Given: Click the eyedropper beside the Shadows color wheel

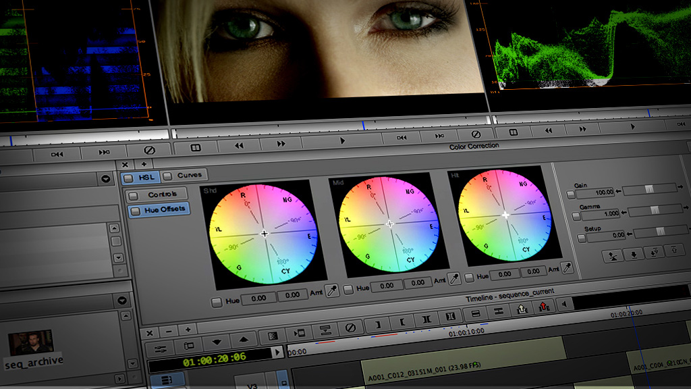Looking at the screenshot, I should coord(332,292).
